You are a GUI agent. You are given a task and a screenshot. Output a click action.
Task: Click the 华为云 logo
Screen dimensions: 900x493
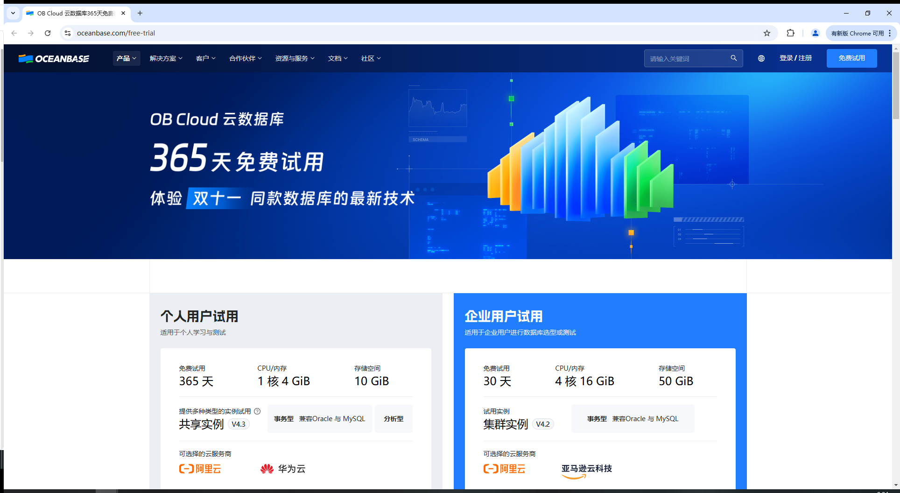click(282, 469)
